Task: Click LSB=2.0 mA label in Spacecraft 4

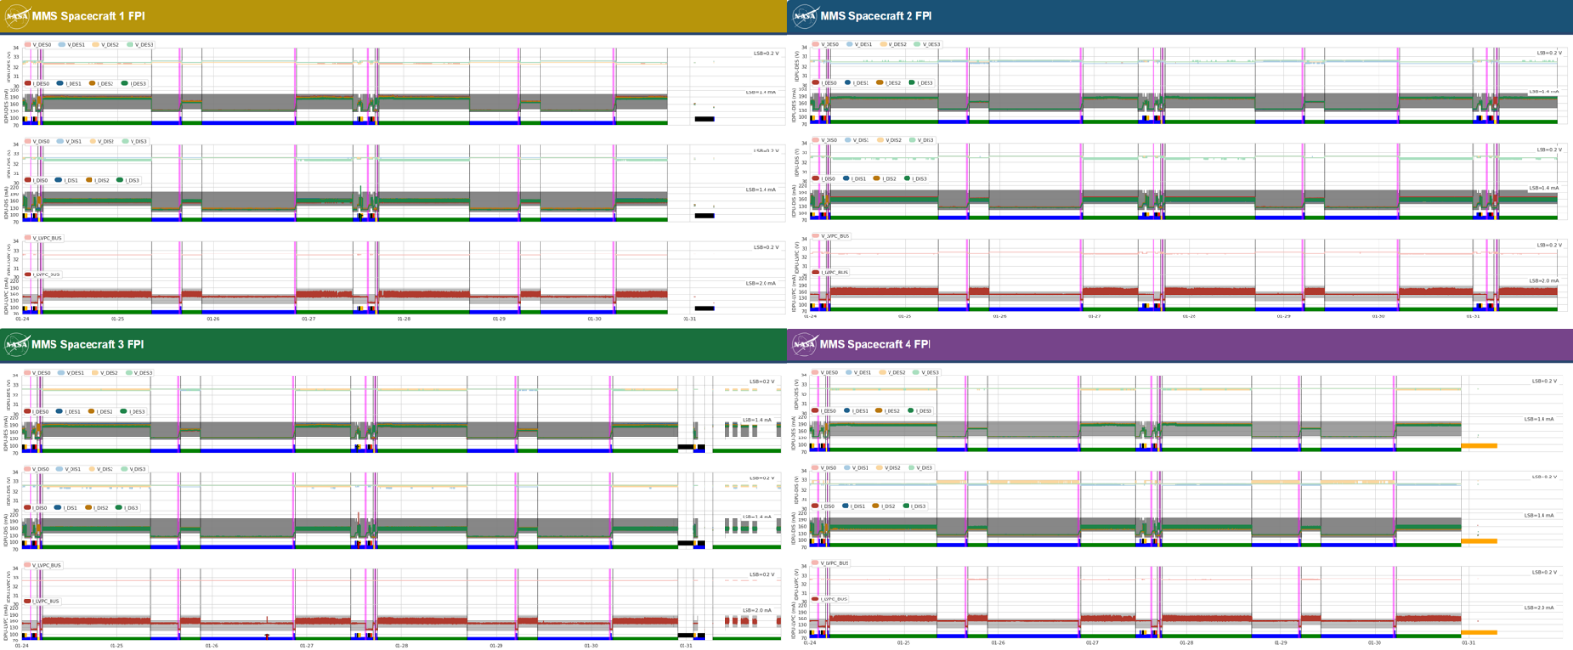Action: point(1541,607)
